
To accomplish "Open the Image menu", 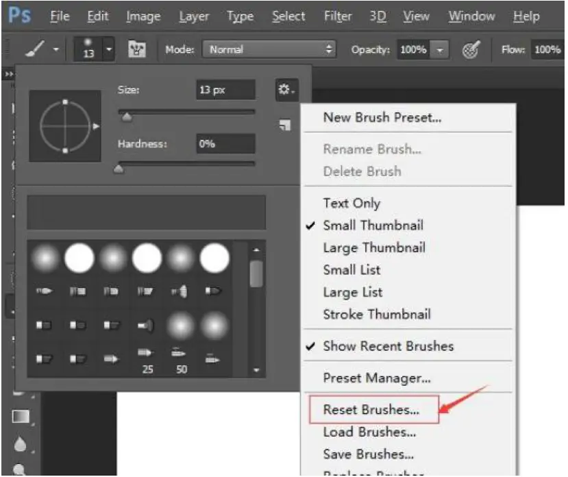I will 143,16.
